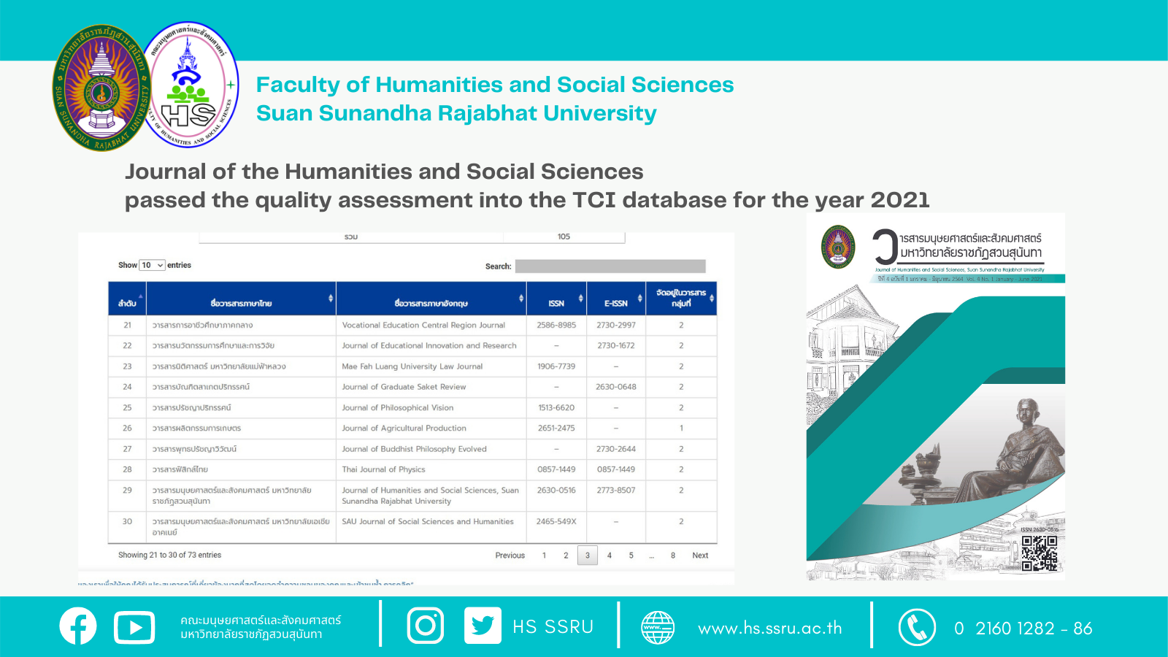Image resolution: width=1168 pixels, height=657 pixels.
Task: Go to page 4 of table
Action: [x=610, y=556]
